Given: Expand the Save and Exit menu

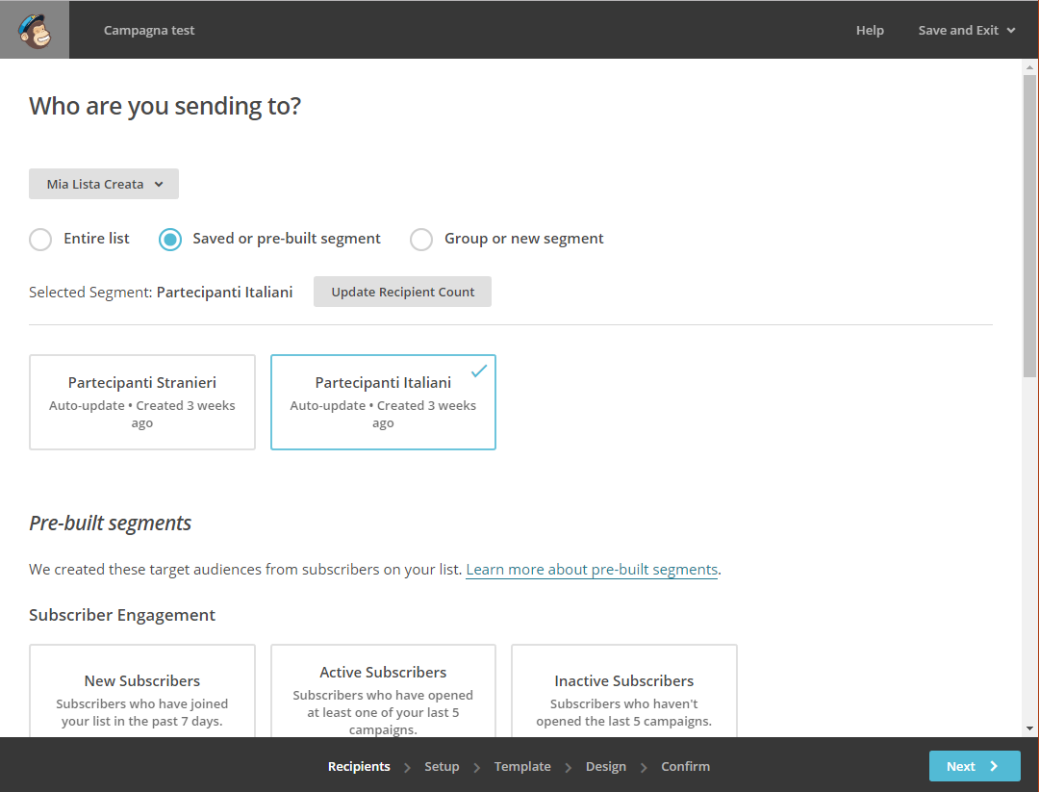Looking at the screenshot, I should [959, 30].
